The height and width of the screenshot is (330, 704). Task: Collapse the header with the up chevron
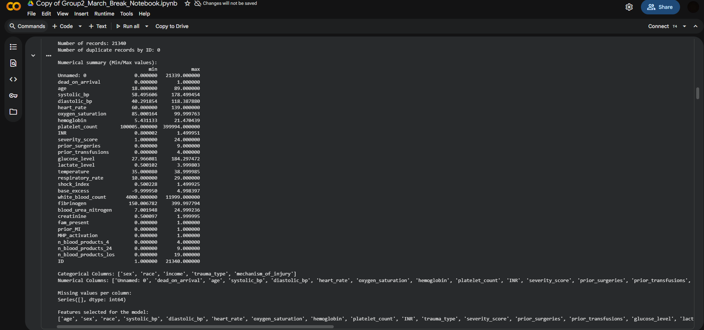[x=696, y=26]
